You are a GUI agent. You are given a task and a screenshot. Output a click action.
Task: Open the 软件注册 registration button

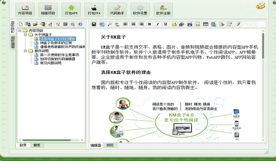(163, 10)
